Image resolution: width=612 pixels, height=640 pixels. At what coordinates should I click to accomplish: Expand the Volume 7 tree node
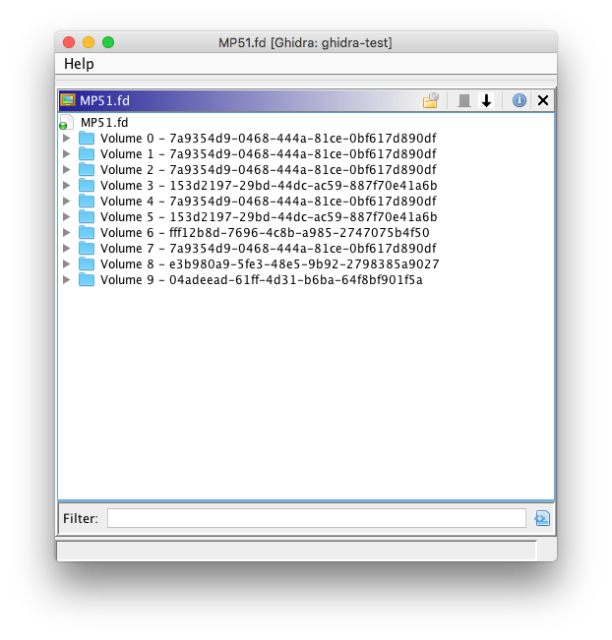coord(67,248)
